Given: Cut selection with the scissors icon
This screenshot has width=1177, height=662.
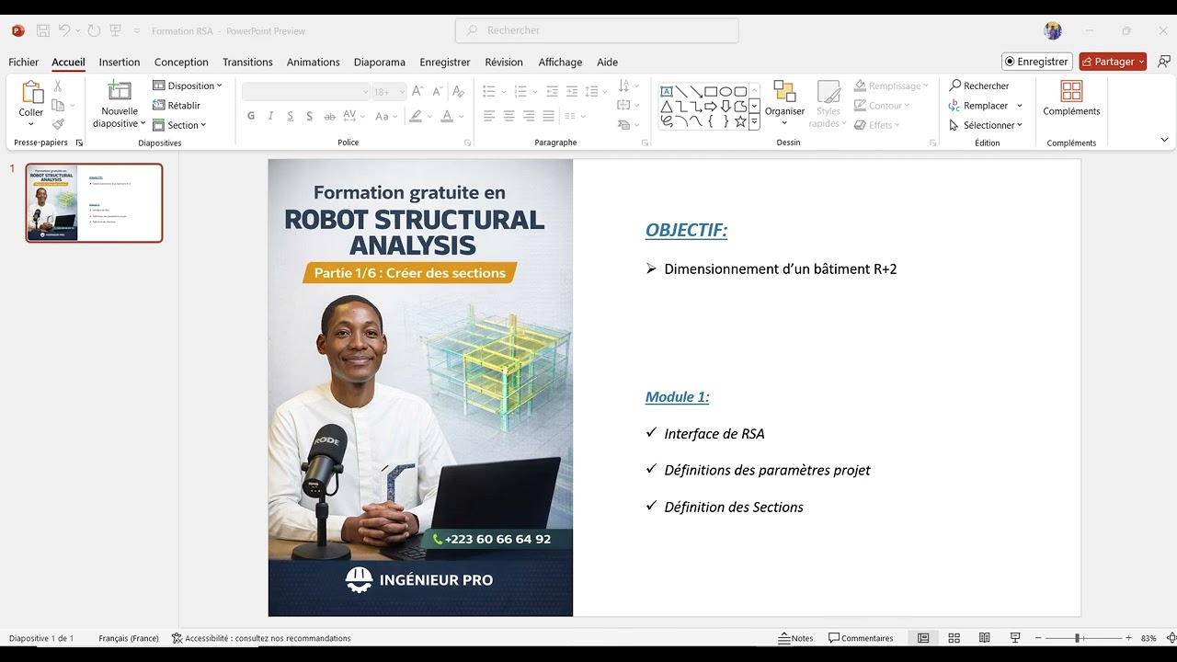Looking at the screenshot, I should [x=58, y=86].
